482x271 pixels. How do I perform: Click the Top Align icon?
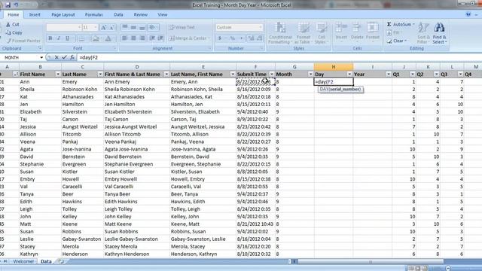[124, 27]
